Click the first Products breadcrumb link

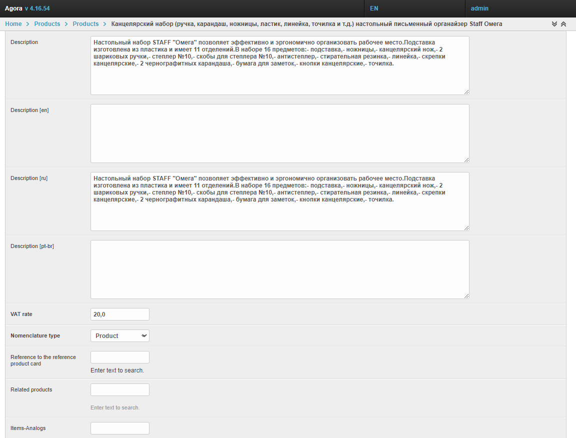click(x=47, y=24)
